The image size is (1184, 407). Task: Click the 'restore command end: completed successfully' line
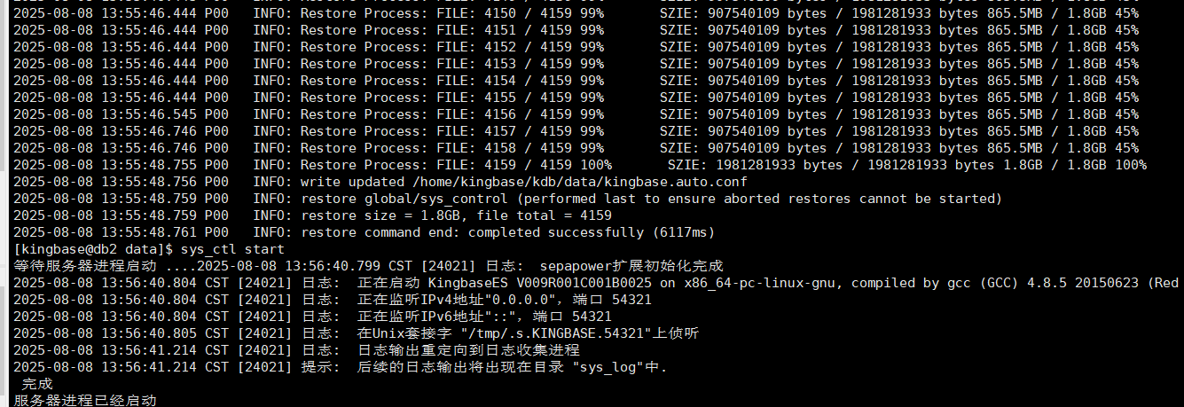tap(507, 232)
